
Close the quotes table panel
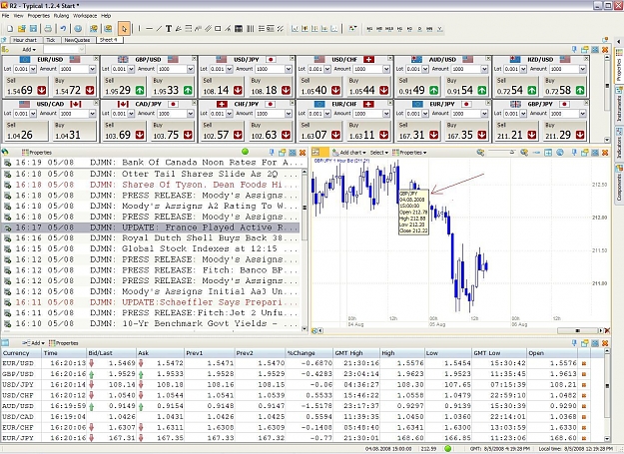605,343
